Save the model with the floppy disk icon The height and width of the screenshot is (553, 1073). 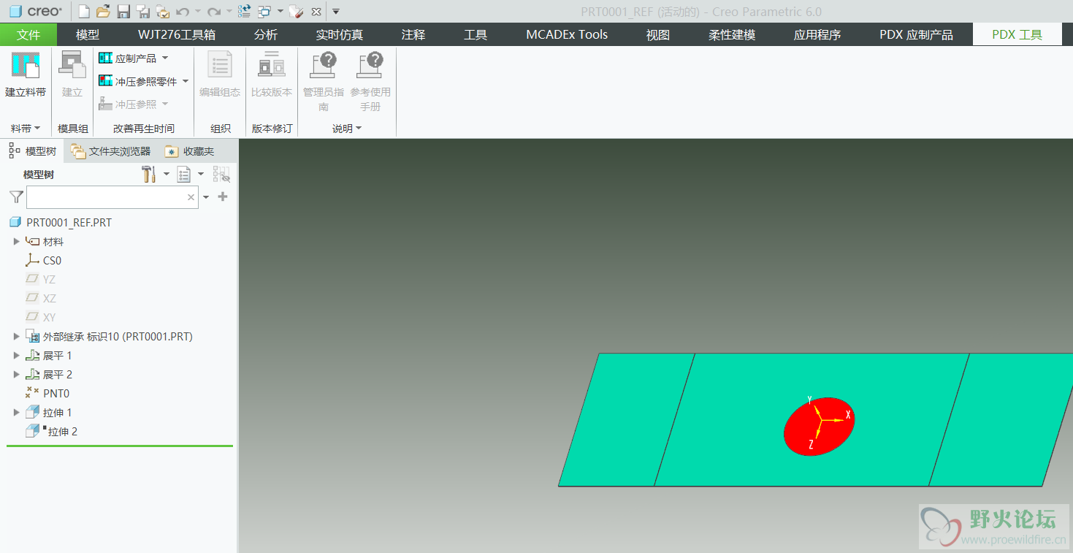tap(123, 12)
